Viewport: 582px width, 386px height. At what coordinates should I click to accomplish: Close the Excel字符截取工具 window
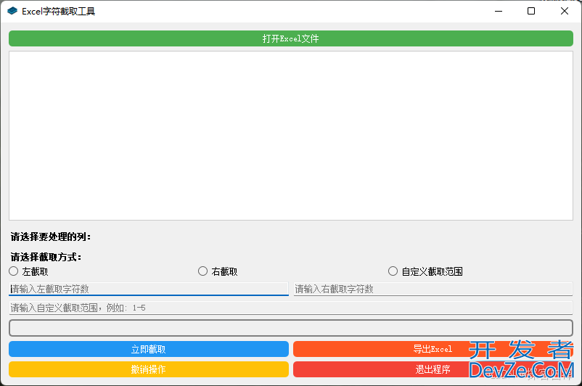pos(565,12)
